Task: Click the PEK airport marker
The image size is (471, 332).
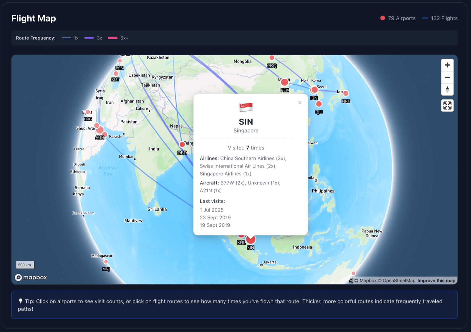Action: (x=284, y=82)
